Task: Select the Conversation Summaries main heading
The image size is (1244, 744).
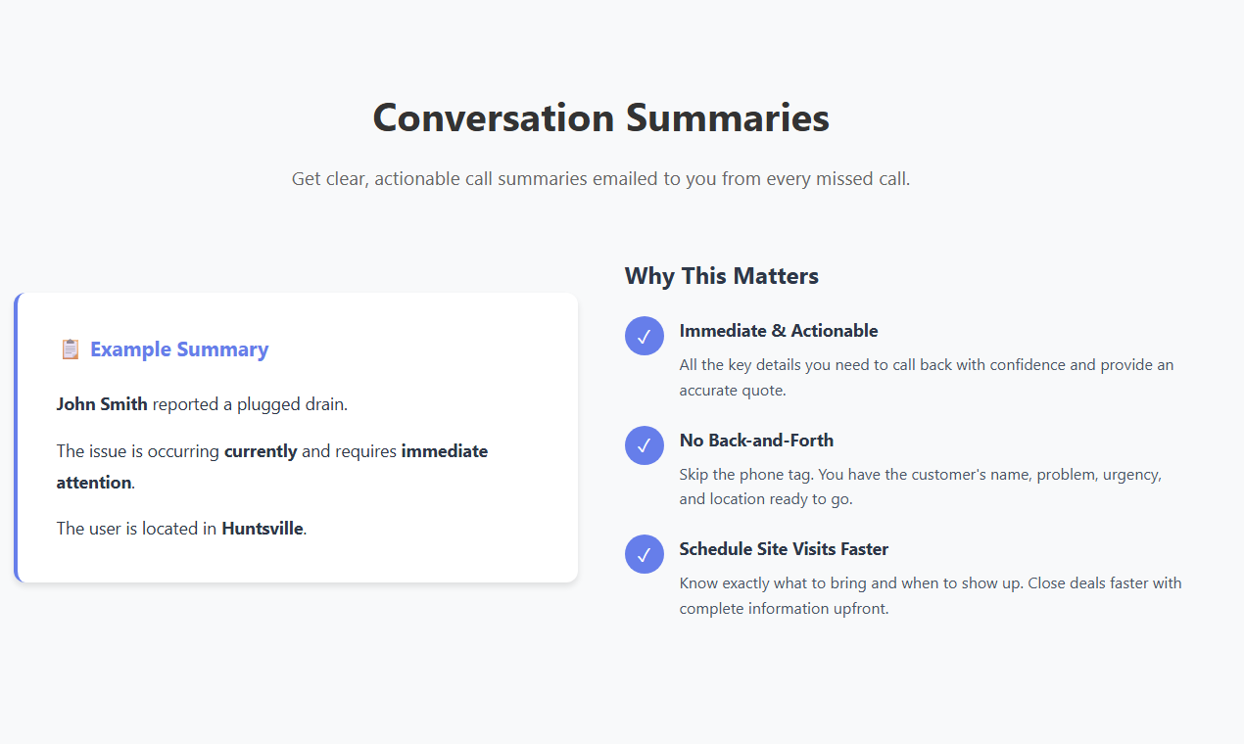Action: click(600, 118)
